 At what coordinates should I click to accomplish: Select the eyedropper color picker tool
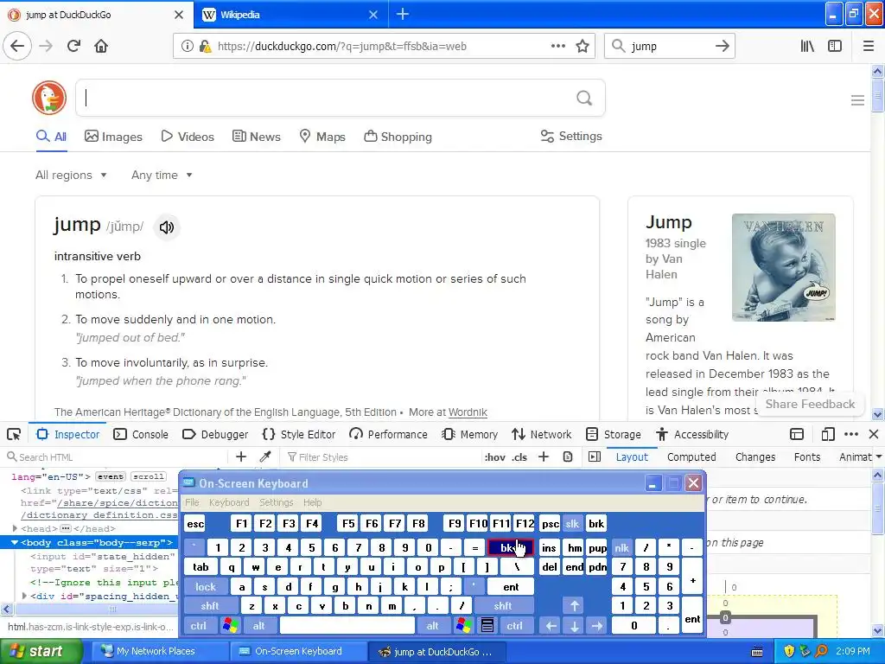pyautogui.click(x=264, y=456)
